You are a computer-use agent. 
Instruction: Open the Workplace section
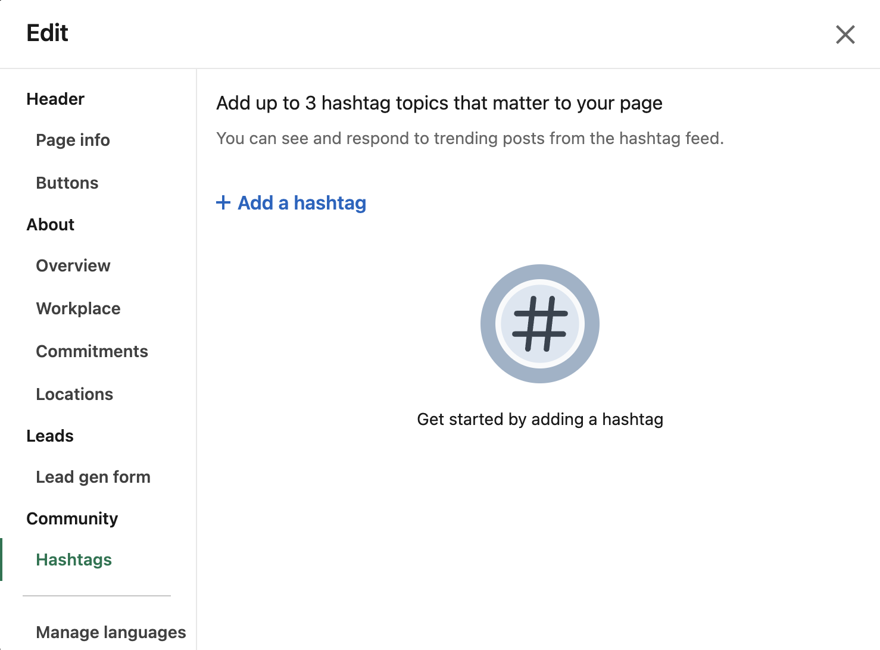pos(78,308)
